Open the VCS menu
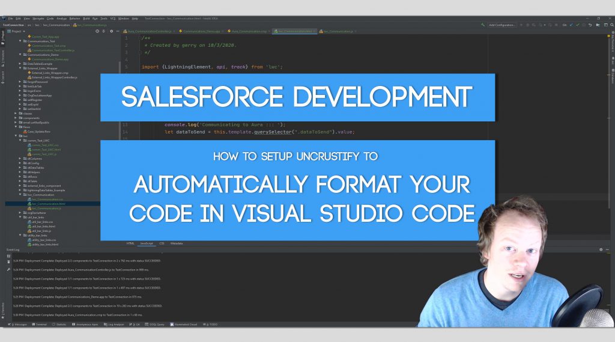The height and width of the screenshot is (342, 615). pos(112,19)
